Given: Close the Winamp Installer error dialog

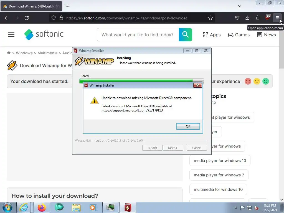Looking at the screenshot, I should (197, 85).
